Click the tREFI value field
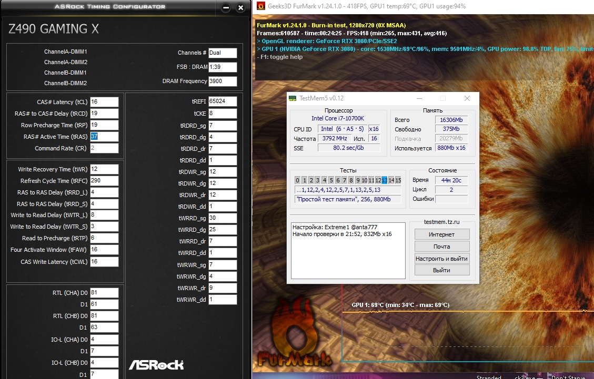This screenshot has width=594, height=379. (223, 101)
